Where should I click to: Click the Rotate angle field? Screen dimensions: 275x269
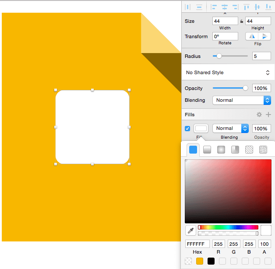point(225,36)
